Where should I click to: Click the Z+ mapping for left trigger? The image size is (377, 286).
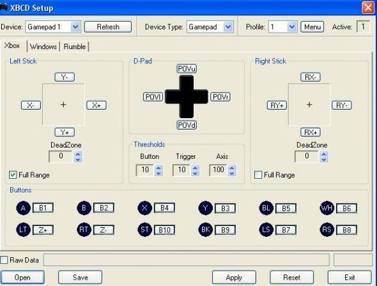(43, 230)
